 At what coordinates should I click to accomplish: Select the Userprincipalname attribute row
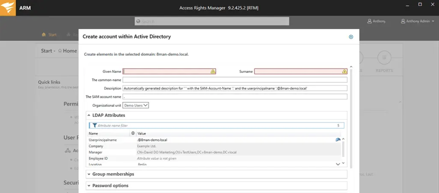(215, 140)
